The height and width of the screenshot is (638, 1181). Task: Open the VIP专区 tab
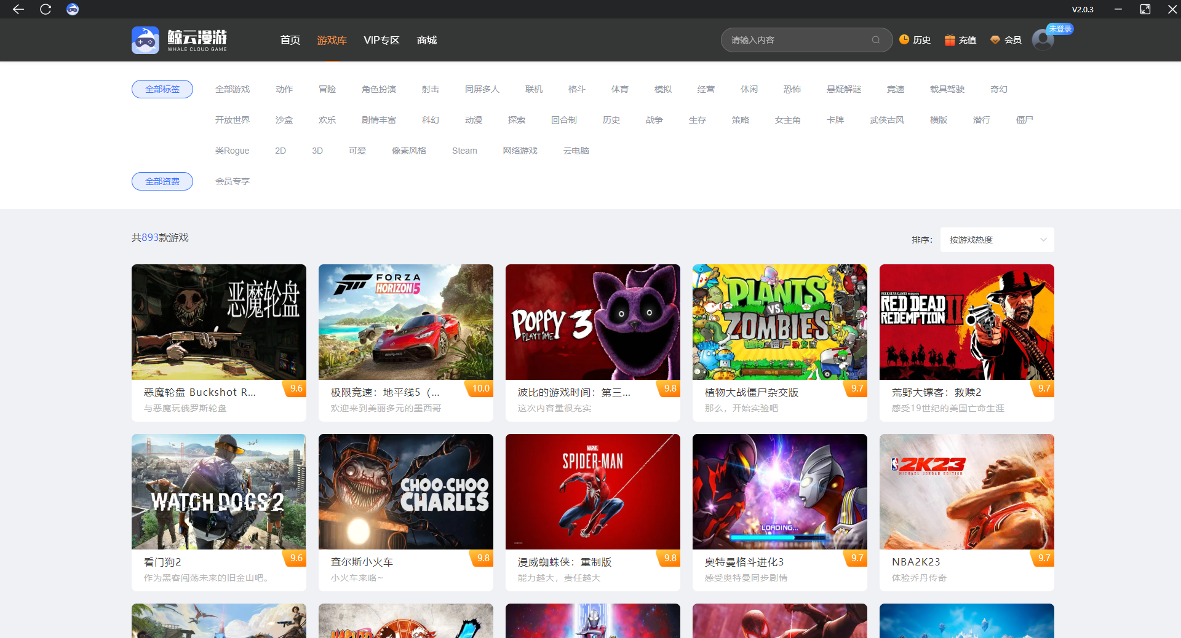tap(381, 40)
